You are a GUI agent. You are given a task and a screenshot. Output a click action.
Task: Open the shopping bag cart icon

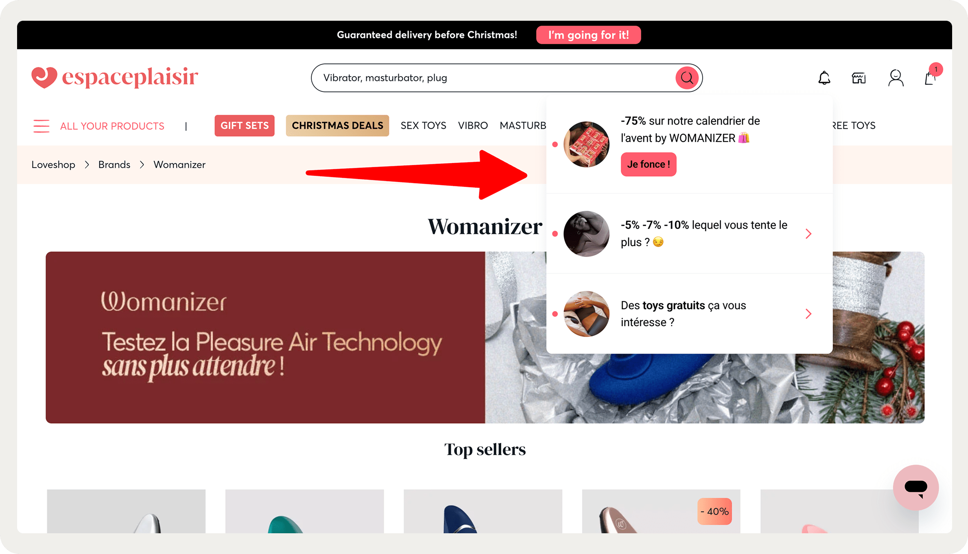930,77
